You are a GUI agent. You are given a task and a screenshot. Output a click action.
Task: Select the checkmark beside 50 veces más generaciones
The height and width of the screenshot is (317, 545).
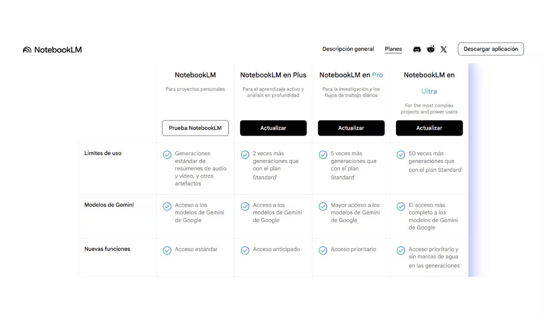point(401,154)
